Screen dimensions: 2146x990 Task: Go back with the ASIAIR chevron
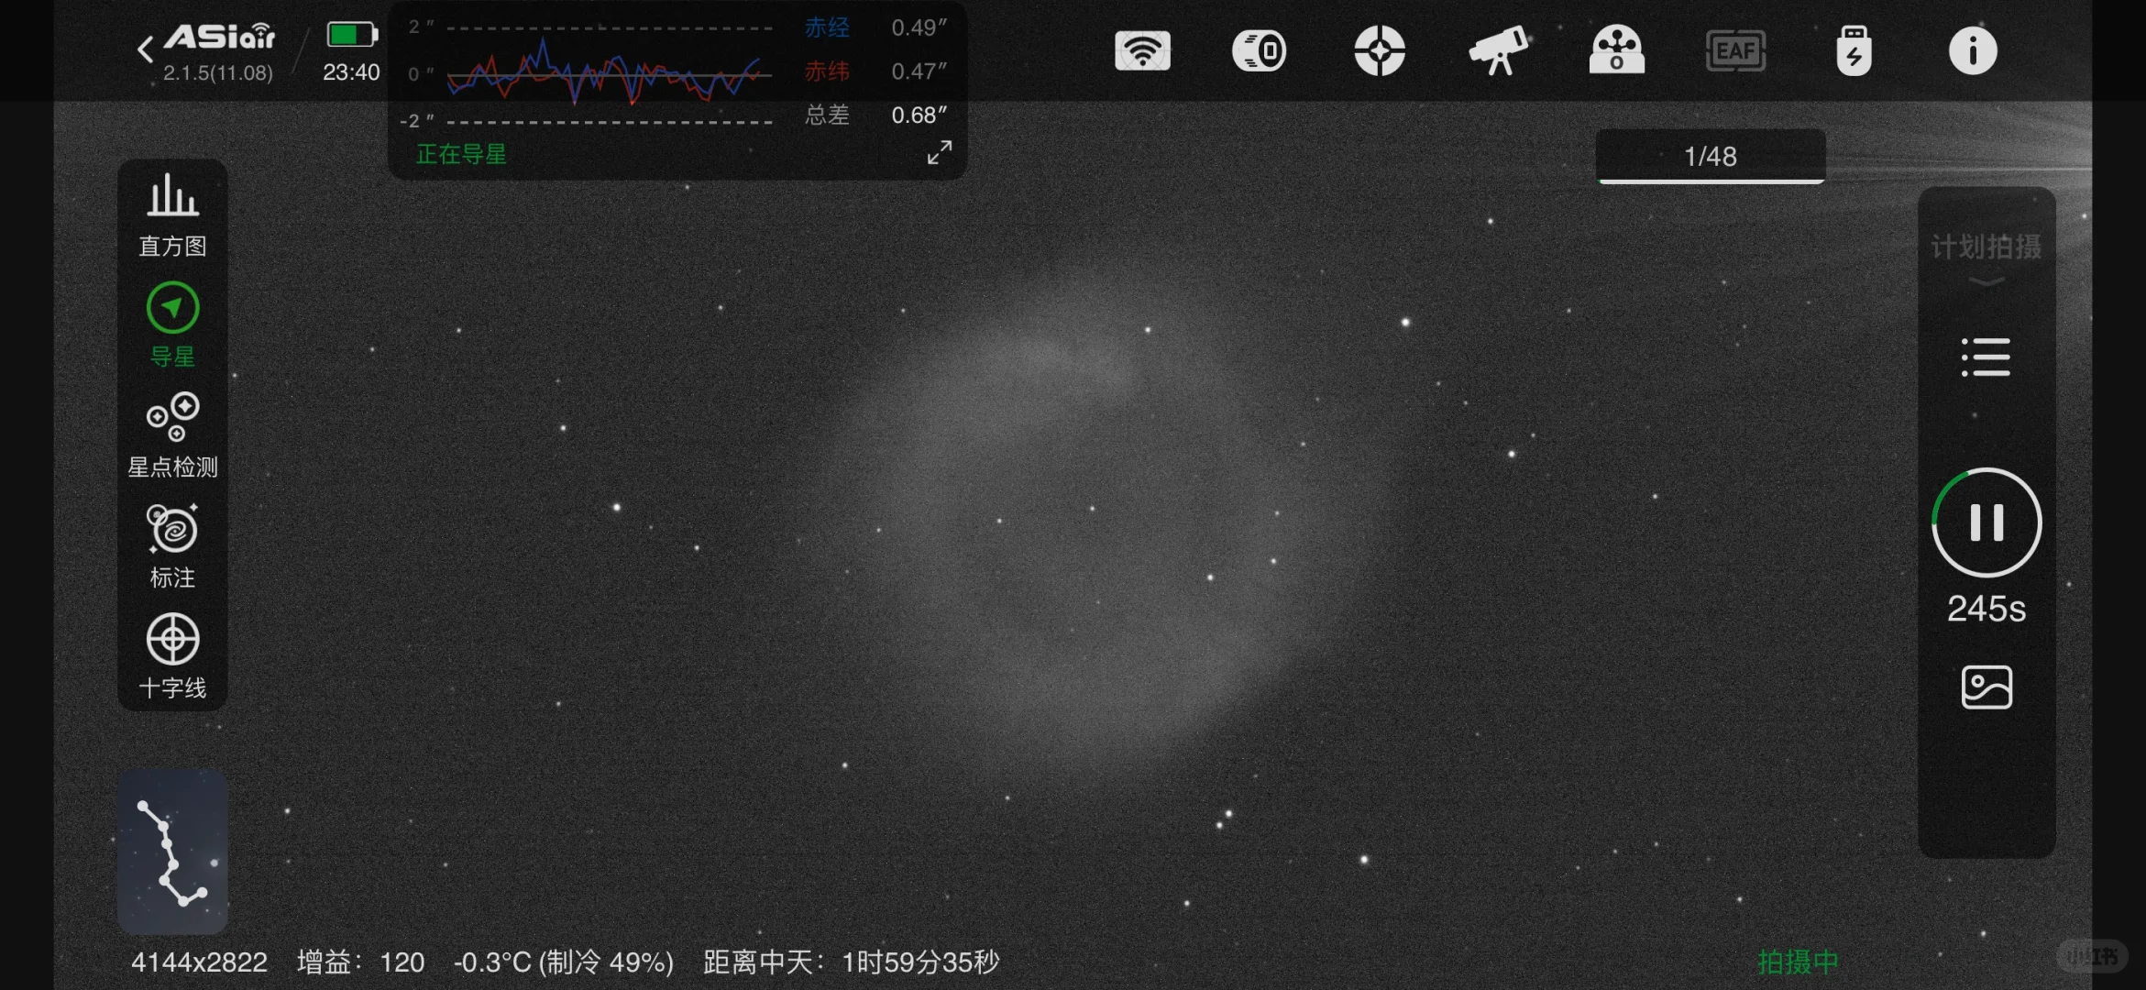(x=146, y=49)
